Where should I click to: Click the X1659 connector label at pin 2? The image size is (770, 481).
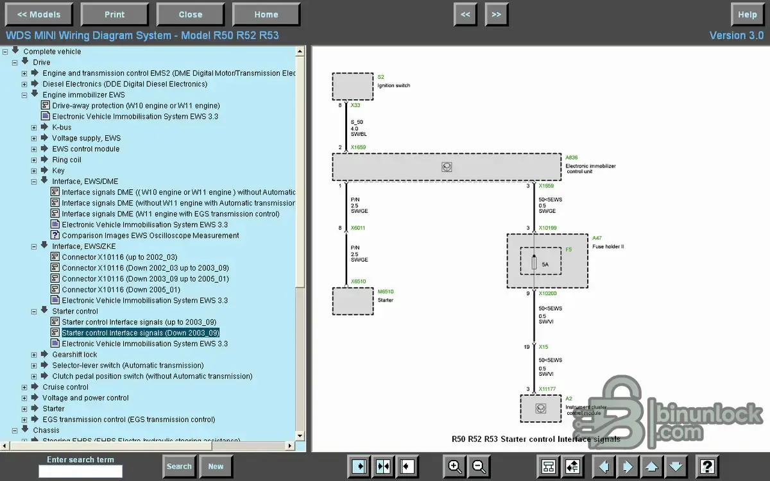(x=358, y=148)
